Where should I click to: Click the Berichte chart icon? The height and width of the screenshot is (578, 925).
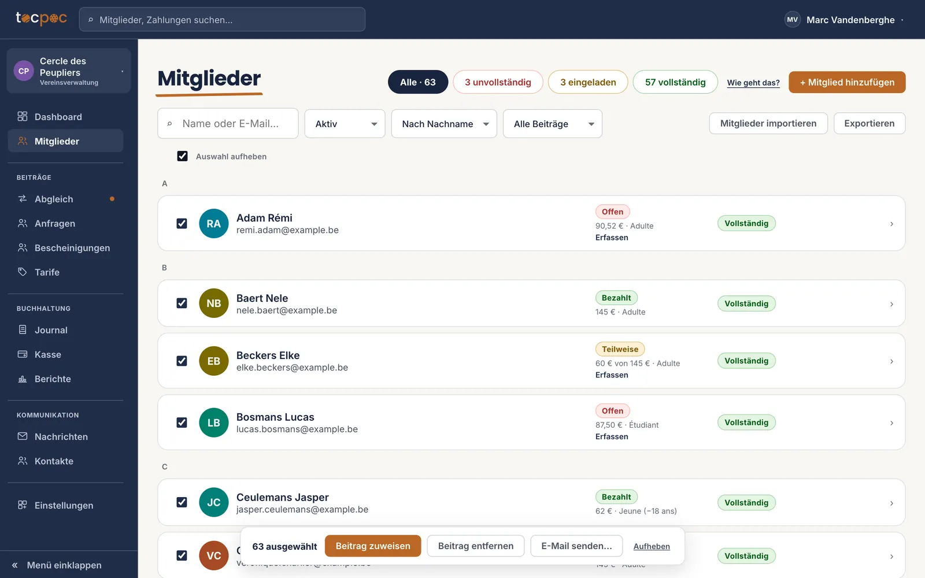pos(23,379)
